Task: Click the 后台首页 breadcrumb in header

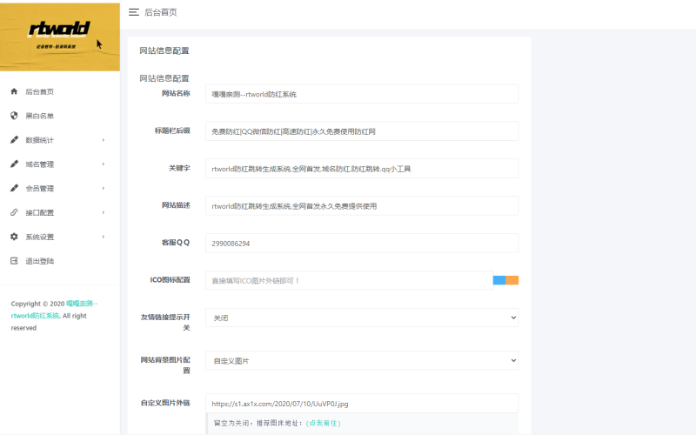Action: pos(161,12)
